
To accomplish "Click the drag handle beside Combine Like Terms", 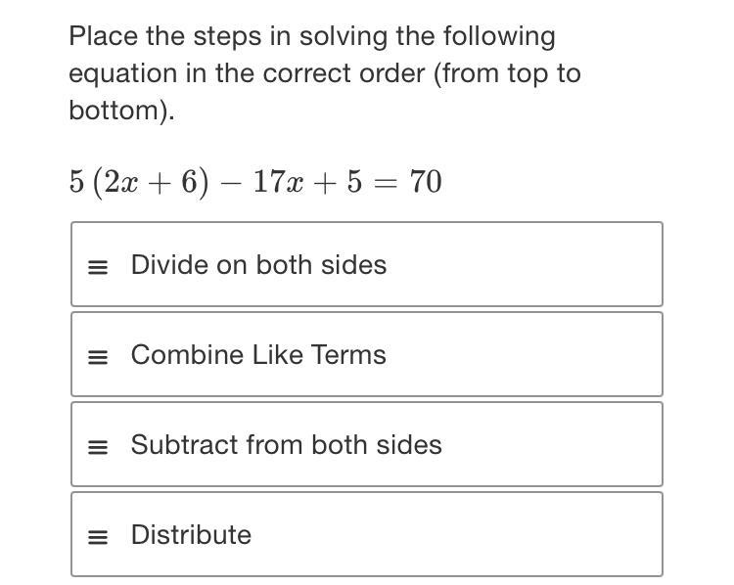I will pos(97,357).
